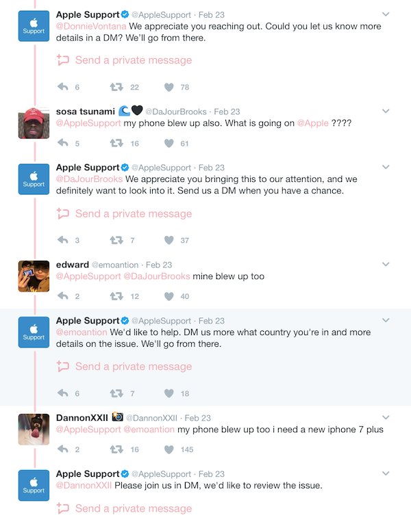411x524 pixels.
Task: Send a private message under @DonnieVontana reply
Action: [124, 60]
